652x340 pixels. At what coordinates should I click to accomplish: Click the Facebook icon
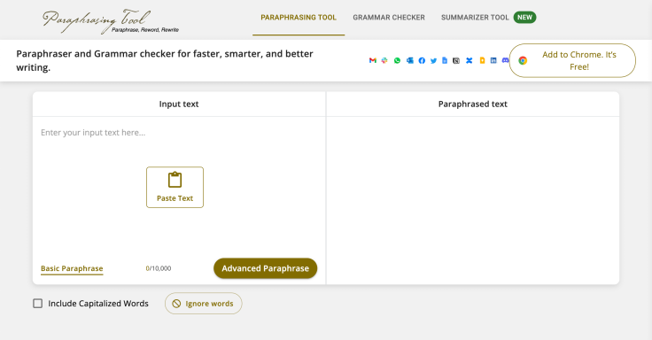(x=422, y=61)
